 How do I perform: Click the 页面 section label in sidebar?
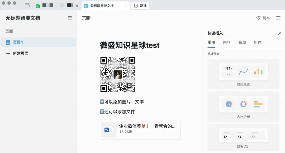coord(9,31)
